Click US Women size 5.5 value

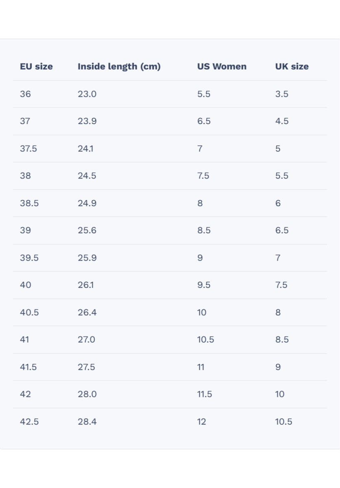coord(204,94)
